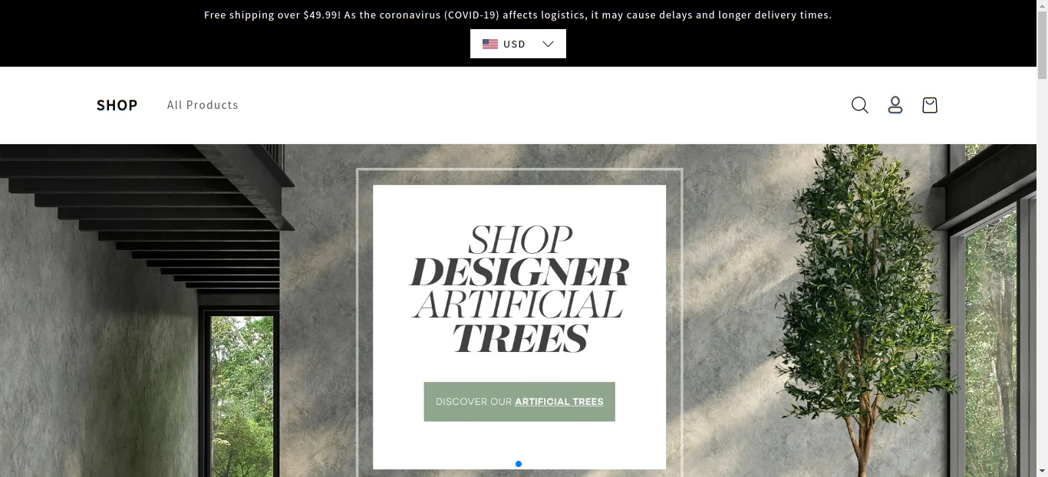Open the search magnifier icon
The height and width of the screenshot is (477, 1048).
point(859,105)
